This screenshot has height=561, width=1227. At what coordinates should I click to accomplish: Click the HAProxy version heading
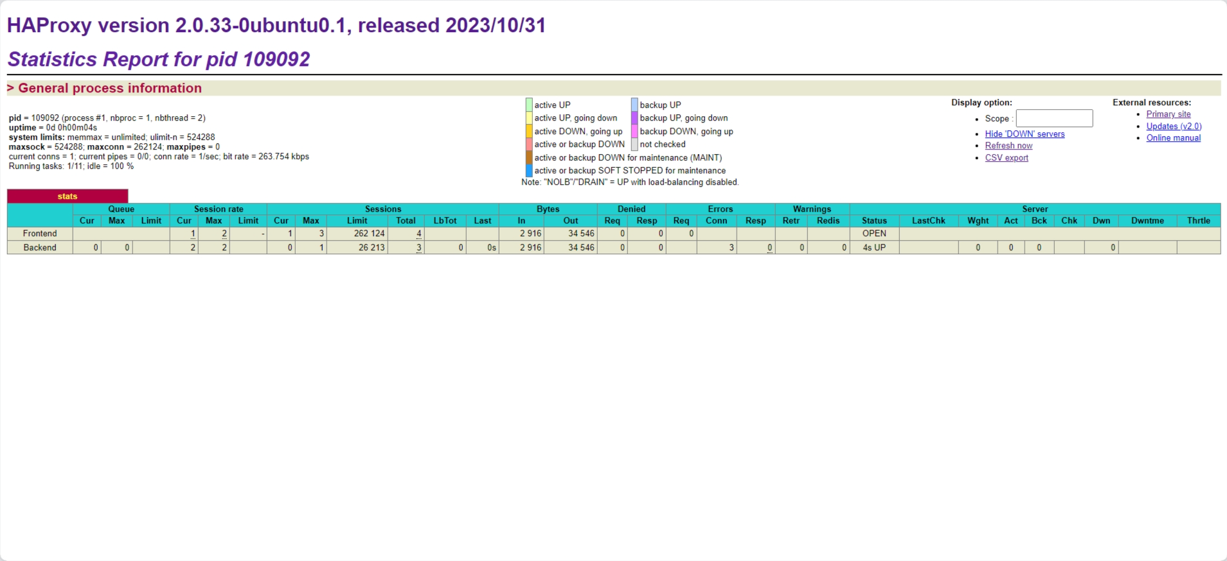[x=276, y=26]
